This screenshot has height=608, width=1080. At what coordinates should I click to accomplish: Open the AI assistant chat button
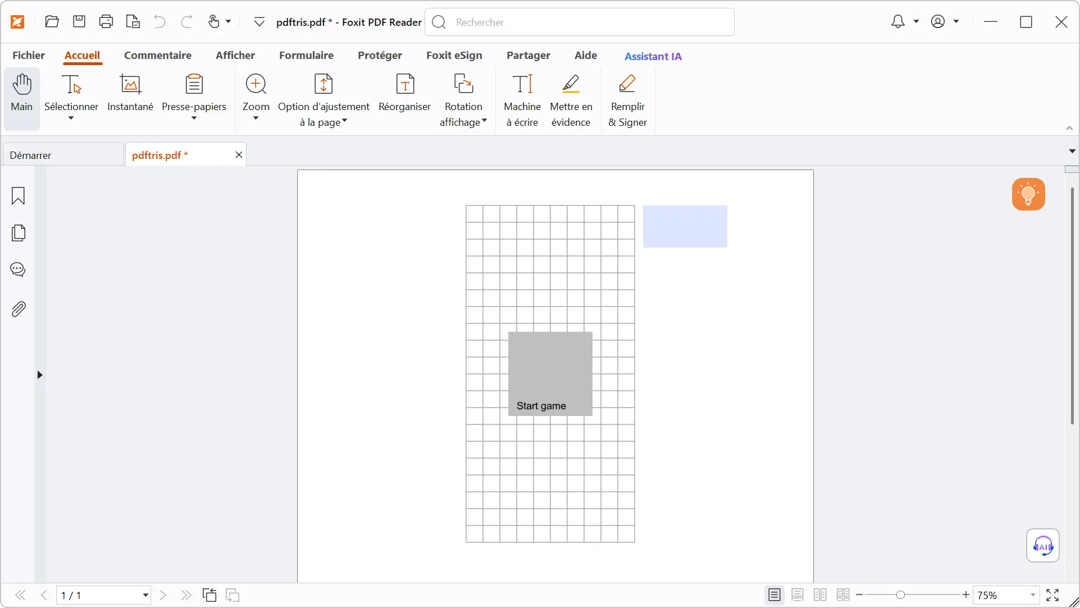(x=1043, y=545)
